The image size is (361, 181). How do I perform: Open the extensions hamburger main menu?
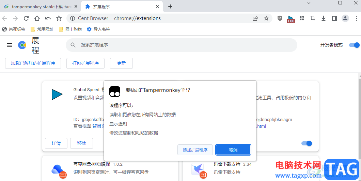pyautogui.click(x=10, y=45)
